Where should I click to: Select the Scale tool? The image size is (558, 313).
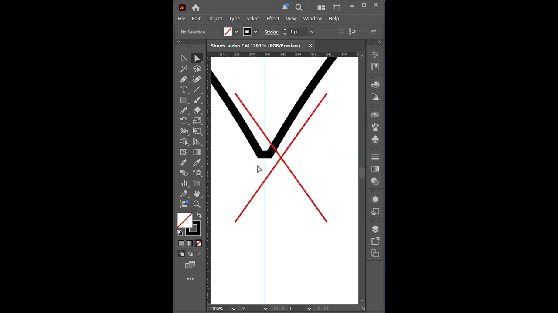pos(197,121)
